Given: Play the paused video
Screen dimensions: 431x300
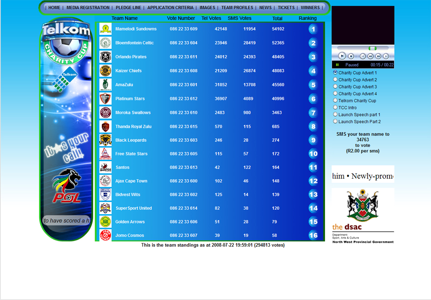Looking at the screenshot, I should tap(342, 56).
